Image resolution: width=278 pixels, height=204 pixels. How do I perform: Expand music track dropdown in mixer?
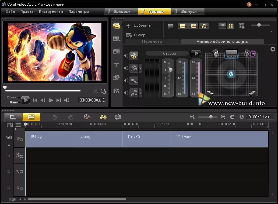pos(140,93)
